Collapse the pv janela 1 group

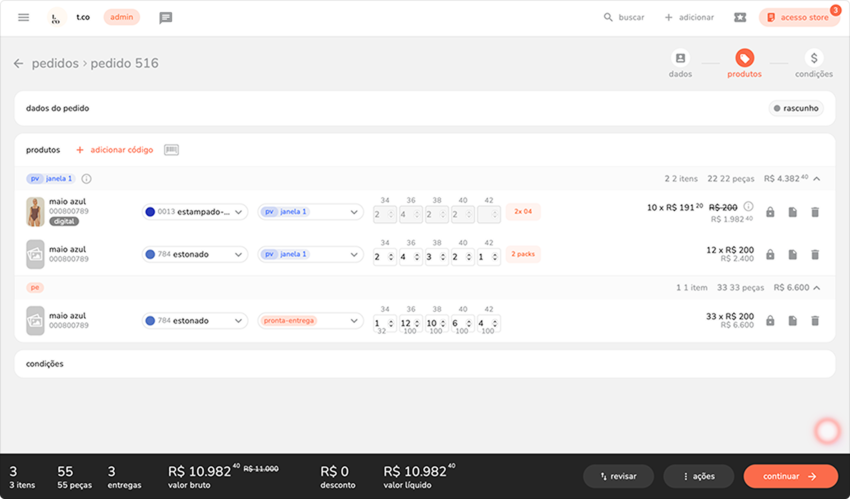(817, 179)
